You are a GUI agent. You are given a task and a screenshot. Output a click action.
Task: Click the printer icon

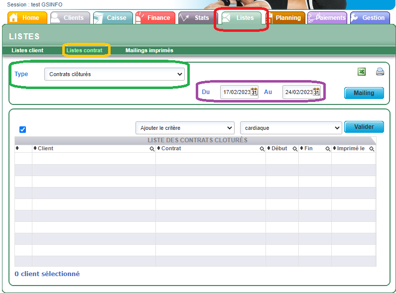coord(380,72)
